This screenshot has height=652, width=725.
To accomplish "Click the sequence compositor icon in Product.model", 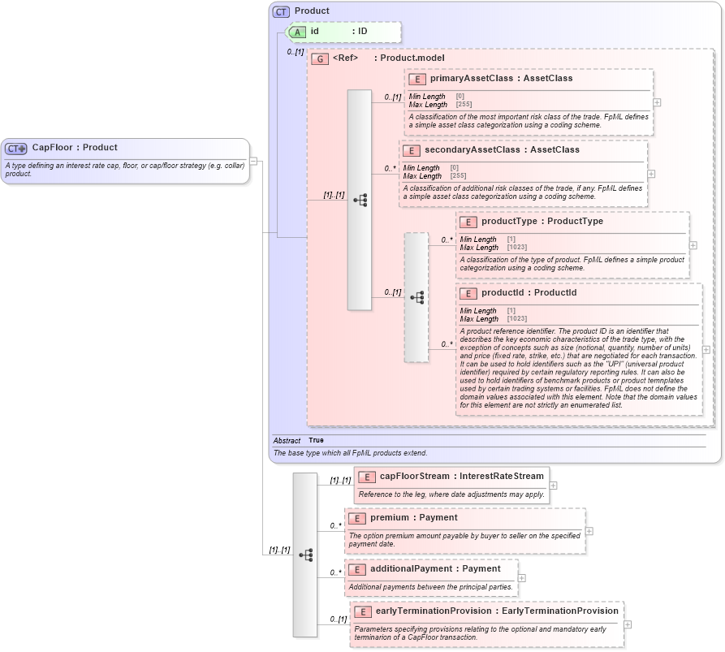I will (359, 199).
